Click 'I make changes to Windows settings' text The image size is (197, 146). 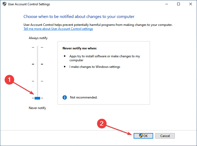(x=95, y=67)
